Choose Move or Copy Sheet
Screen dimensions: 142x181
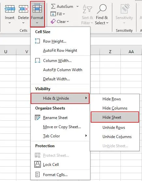coord(62,127)
